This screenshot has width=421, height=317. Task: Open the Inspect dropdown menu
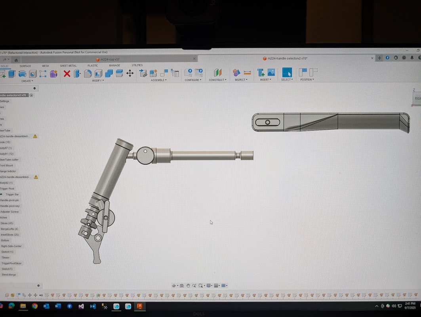tap(241, 80)
